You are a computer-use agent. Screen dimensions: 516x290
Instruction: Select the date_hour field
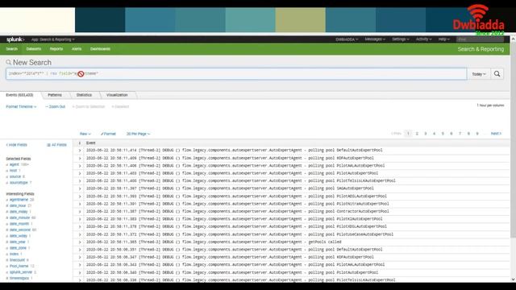click(x=18, y=205)
